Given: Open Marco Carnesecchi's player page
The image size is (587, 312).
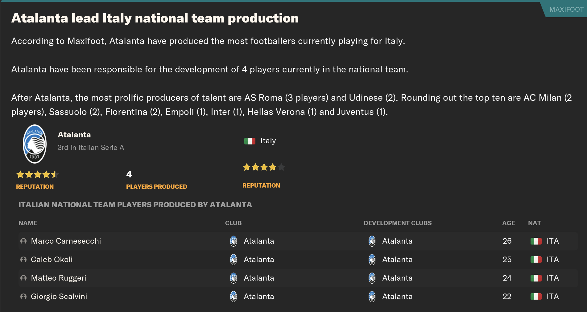Looking at the screenshot, I should 66,241.
